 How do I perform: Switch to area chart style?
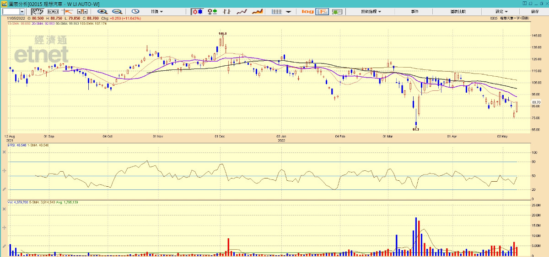(258, 11)
